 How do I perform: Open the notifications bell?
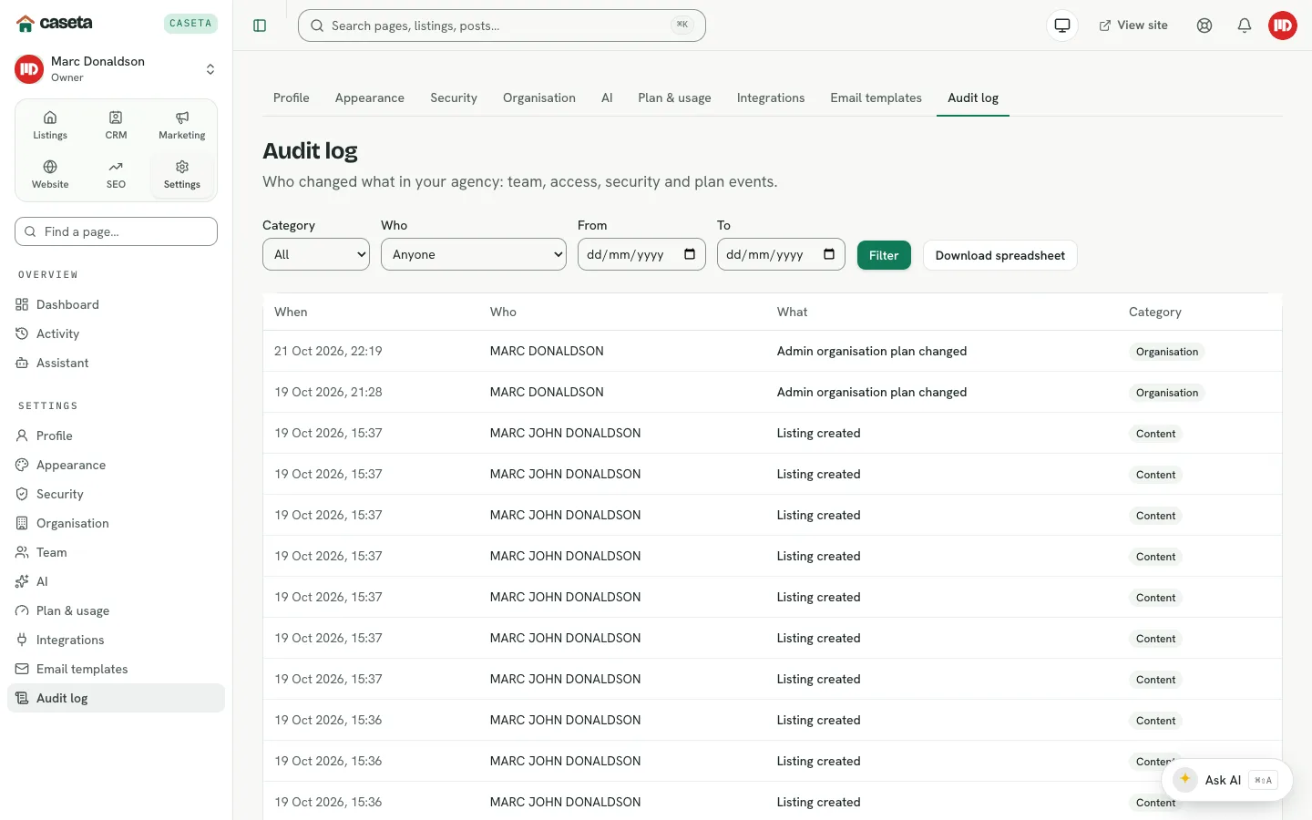(1245, 26)
